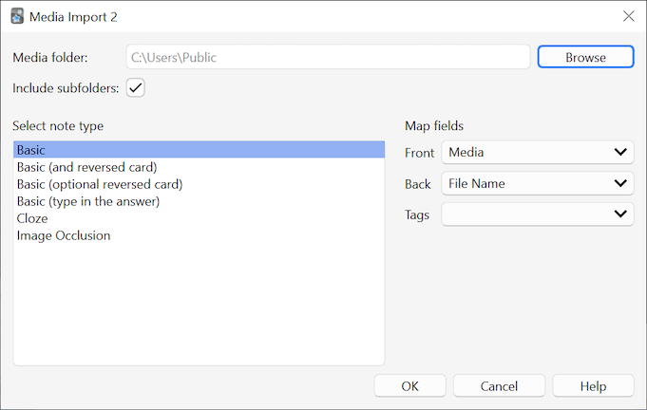The image size is (647, 410).
Task: Select the Cloze note type
Action: click(x=32, y=218)
